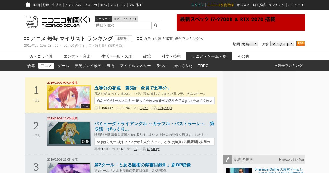Select アイドルマスター subcategory
The height and width of the screenshot is (173, 329).
click(135, 66)
